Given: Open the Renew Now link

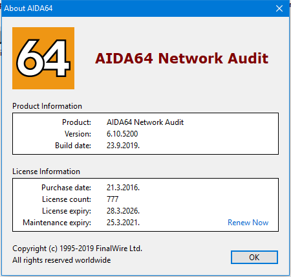Looking at the screenshot, I should (248, 223).
